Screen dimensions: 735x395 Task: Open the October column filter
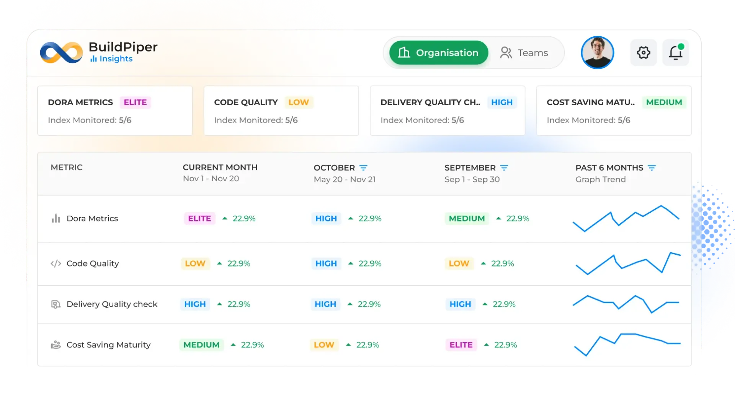pos(363,168)
